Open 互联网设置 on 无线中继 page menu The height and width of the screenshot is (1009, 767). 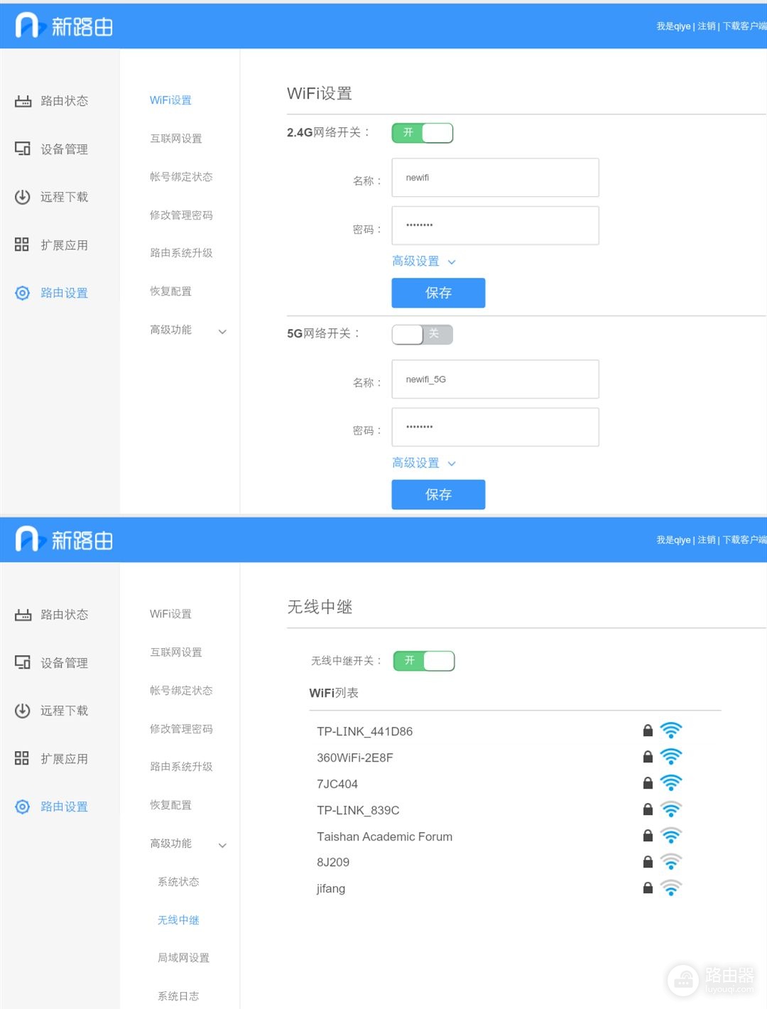pyautogui.click(x=176, y=652)
